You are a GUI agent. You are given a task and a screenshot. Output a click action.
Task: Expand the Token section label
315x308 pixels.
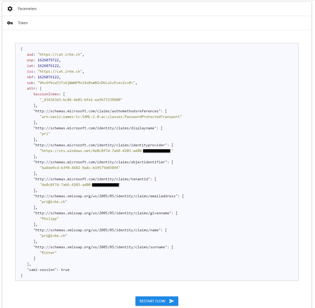click(x=23, y=23)
